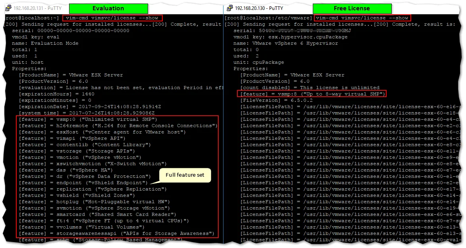This screenshot has height=248, width=466.
Task: Click the [ProductVersion] line in the right terminal
Action: click(x=275, y=81)
